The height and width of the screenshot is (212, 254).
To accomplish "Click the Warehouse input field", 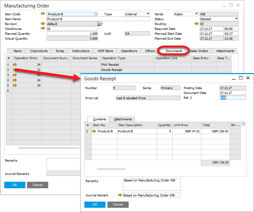I will click(72, 29).
